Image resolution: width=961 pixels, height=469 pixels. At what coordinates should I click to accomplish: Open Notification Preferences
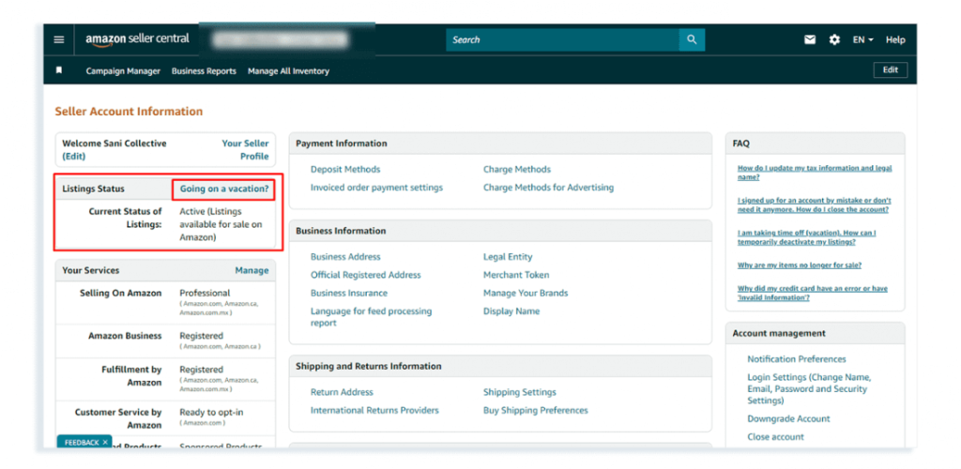[x=796, y=359]
